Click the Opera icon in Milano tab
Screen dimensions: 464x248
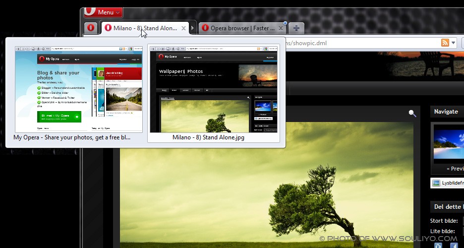108,28
